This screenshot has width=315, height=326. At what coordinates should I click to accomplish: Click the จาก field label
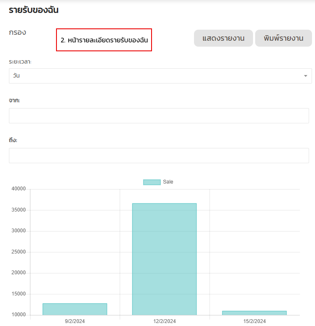[14, 100]
